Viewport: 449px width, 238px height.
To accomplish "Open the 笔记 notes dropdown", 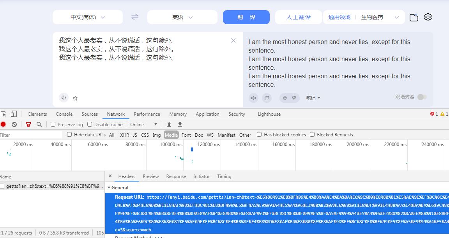I will pos(313,98).
